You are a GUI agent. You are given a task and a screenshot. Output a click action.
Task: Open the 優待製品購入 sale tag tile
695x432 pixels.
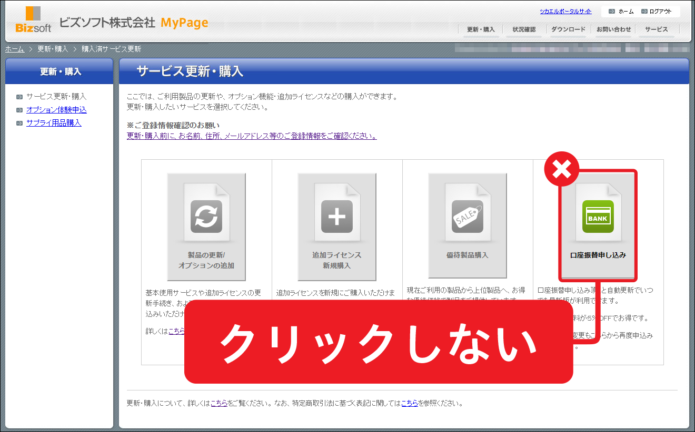[x=468, y=225]
